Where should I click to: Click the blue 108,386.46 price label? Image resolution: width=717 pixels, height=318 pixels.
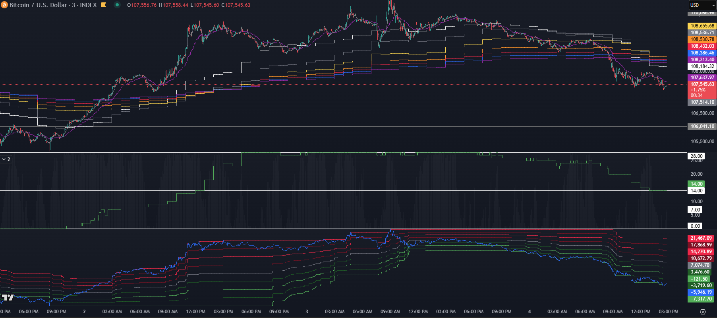pos(702,53)
